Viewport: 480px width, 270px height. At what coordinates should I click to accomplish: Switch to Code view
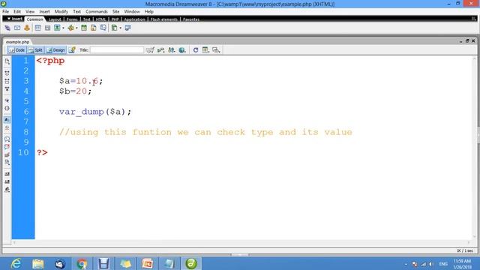coord(16,50)
